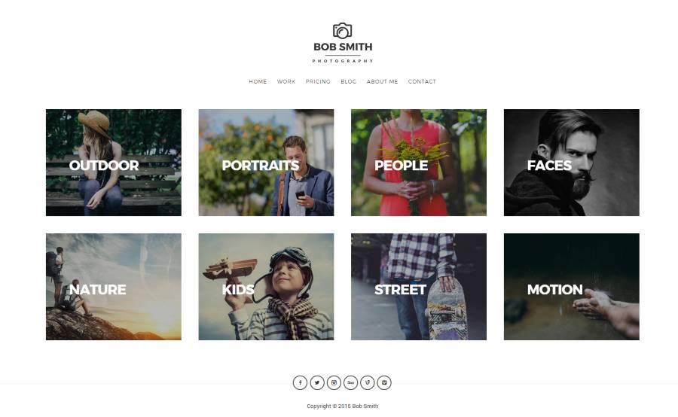Open the Twitter bird icon link
678x417 pixels.
[x=317, y=383]
